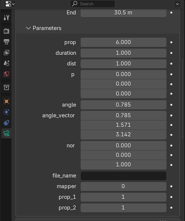Animate the angle property dot
This screenshot has width=185, height=221.
[171, 105]
